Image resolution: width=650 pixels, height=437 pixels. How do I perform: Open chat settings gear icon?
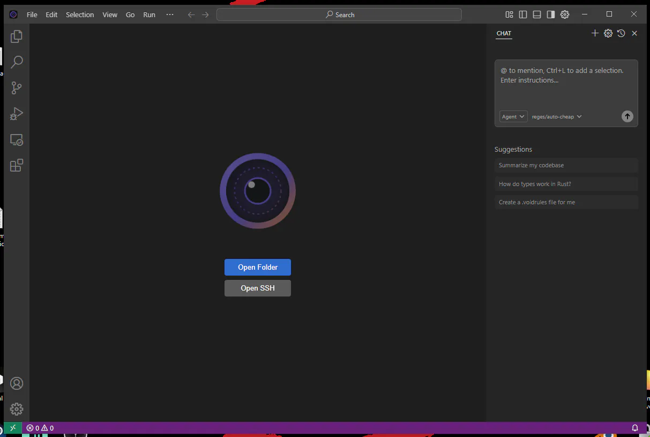pos(608,33)
